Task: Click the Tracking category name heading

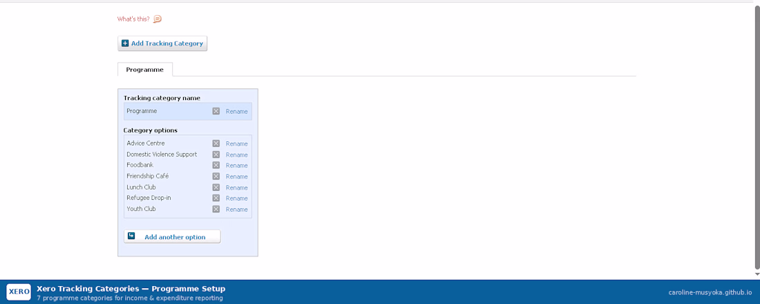Action: click(x=162, y=98)
